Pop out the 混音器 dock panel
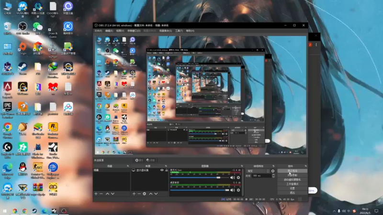The width and height of the screenshot is (383, 215). pyautogui.click(x=242, y=166)
